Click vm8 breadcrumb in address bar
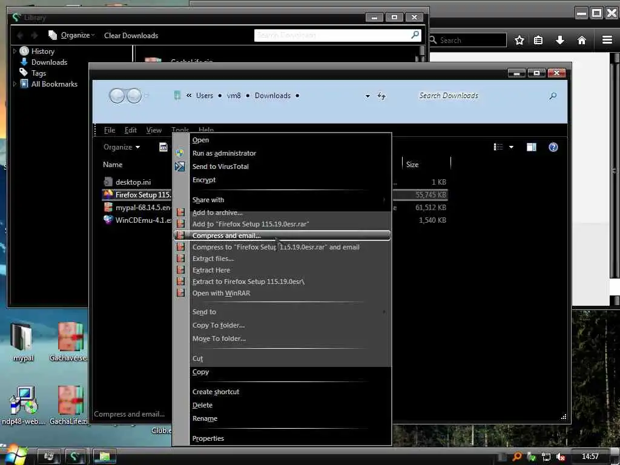This screenshot has height=465, width=620. coord(234,96)
